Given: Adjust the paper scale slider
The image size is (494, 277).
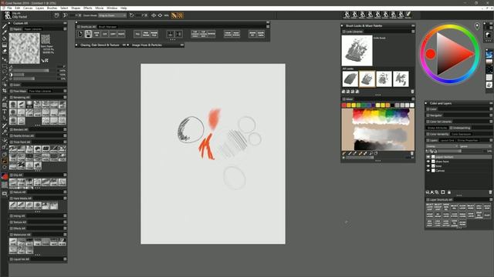Looking at the screenshot, I should click(x=31, y=71).
